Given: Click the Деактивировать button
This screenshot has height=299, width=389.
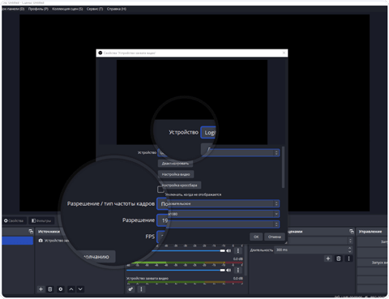Looking at the screenshot, I should coord(175,164).
